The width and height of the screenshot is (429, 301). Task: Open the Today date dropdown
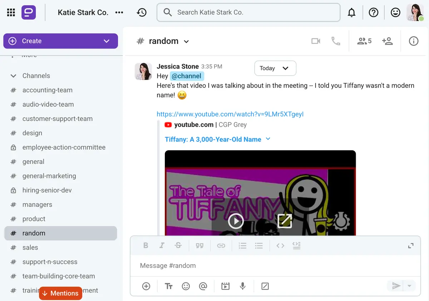275,68
